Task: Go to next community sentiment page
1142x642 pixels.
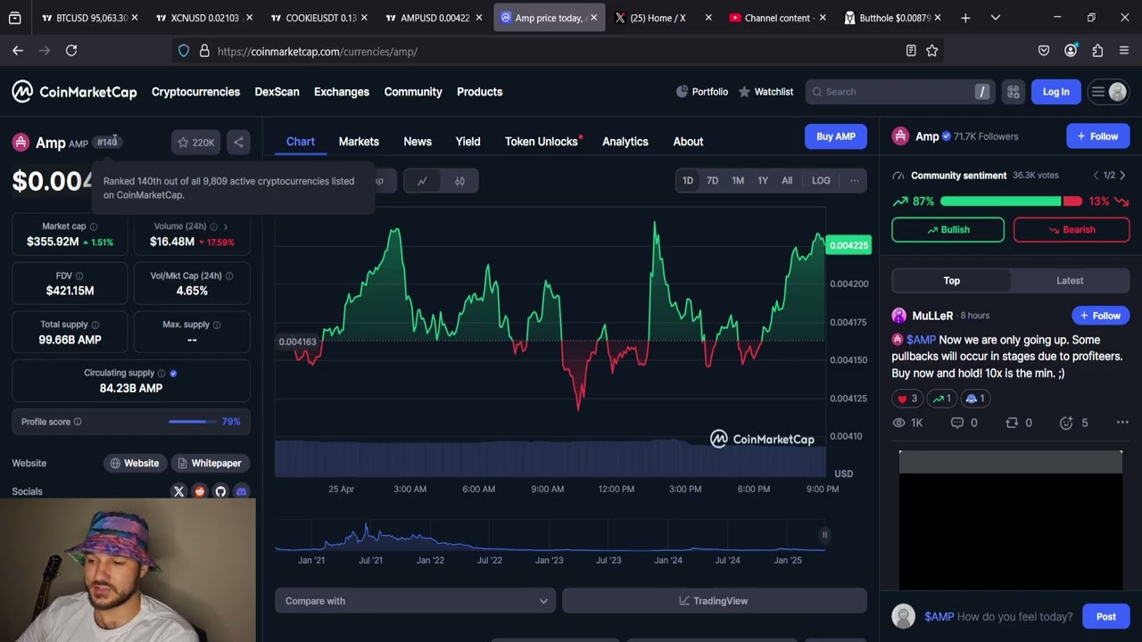Action: coord(1122,176)
